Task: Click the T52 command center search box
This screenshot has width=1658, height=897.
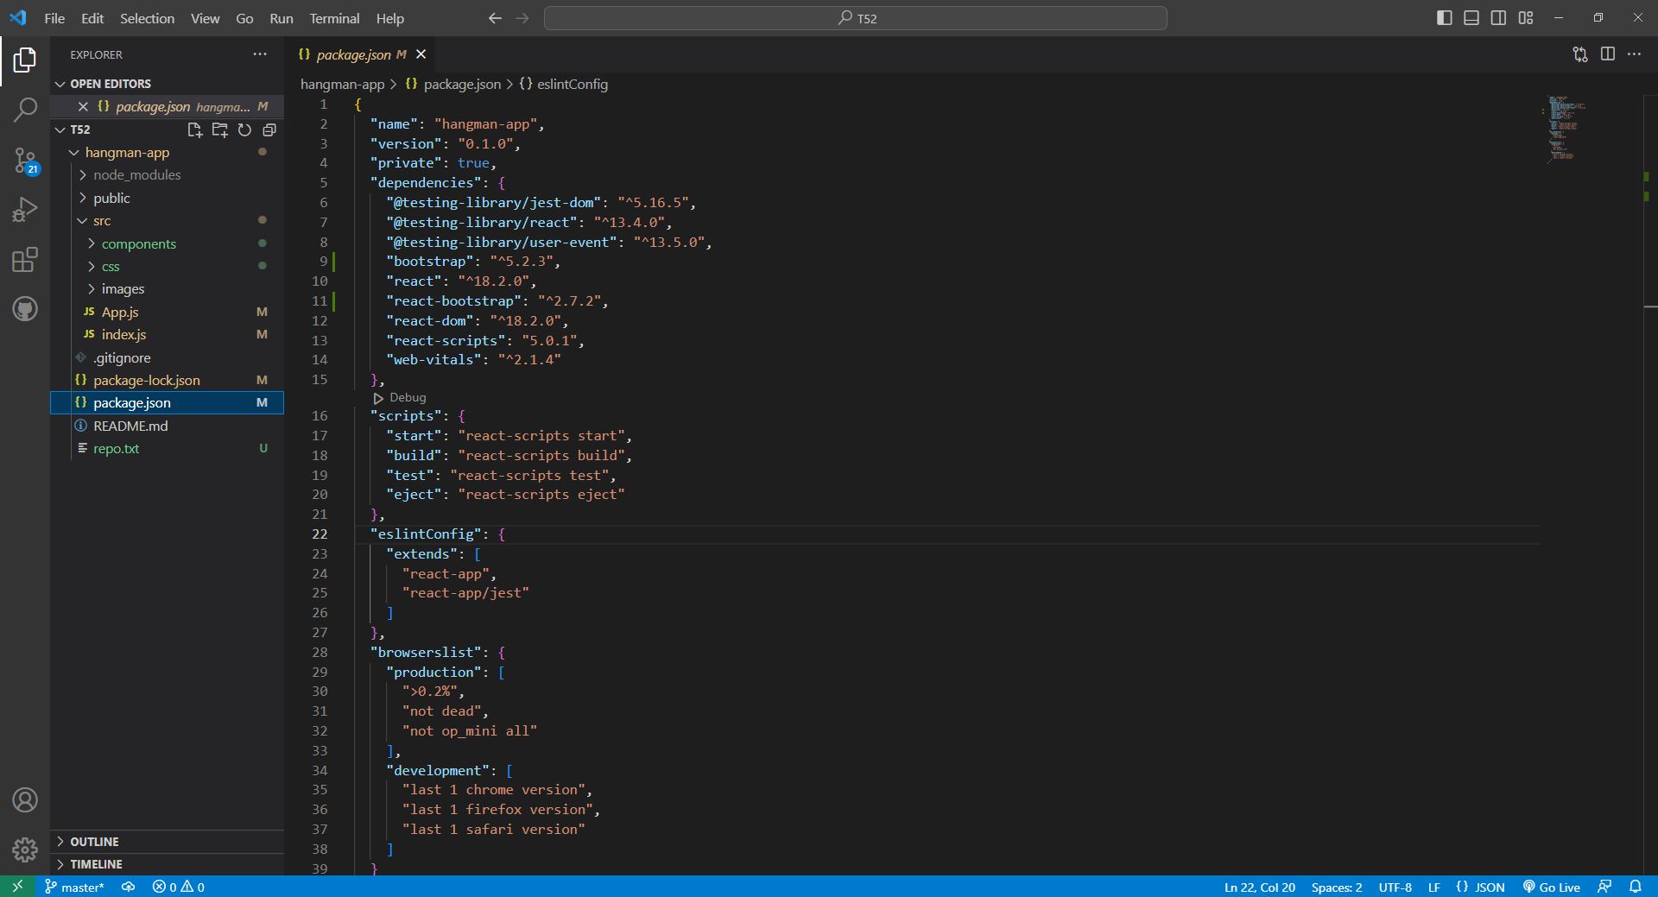Action: point(856,18)
